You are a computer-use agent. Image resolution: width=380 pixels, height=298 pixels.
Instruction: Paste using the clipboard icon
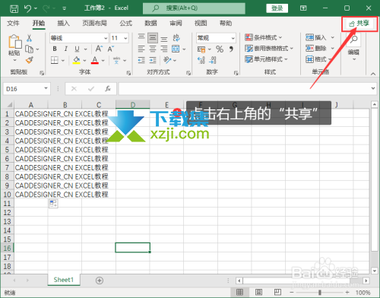(14, 42)
